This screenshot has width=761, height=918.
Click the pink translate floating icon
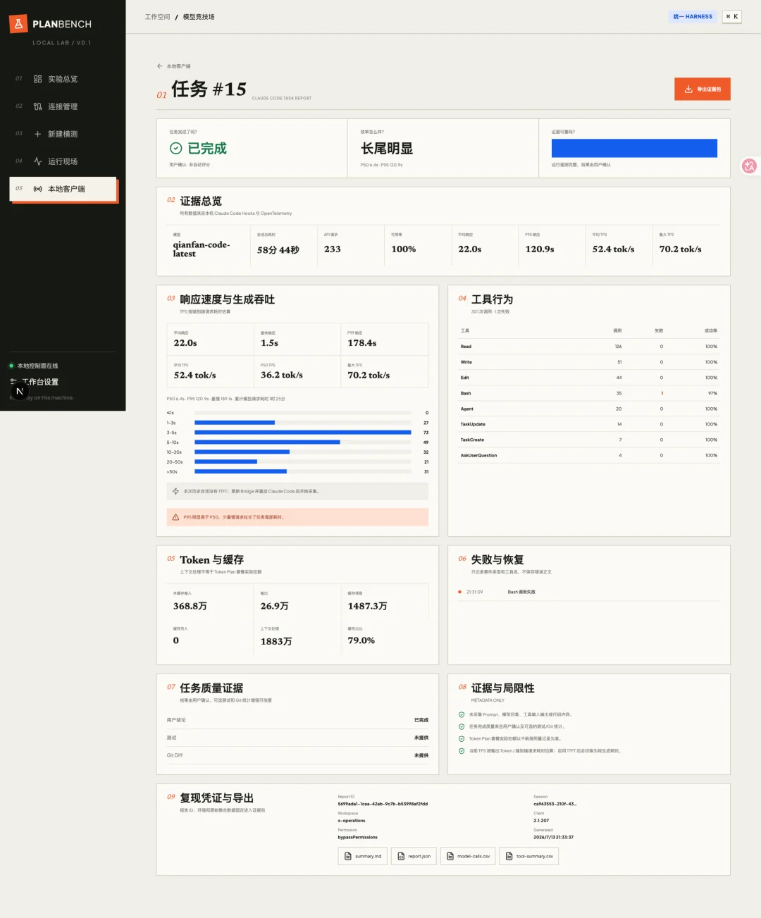click(749, 166)
